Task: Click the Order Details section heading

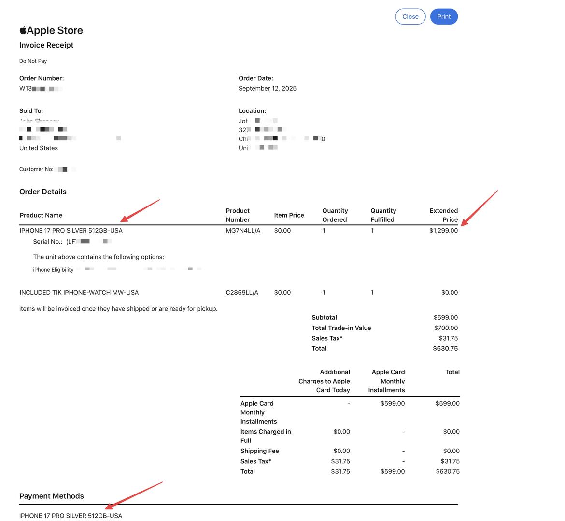Action: 43,192
